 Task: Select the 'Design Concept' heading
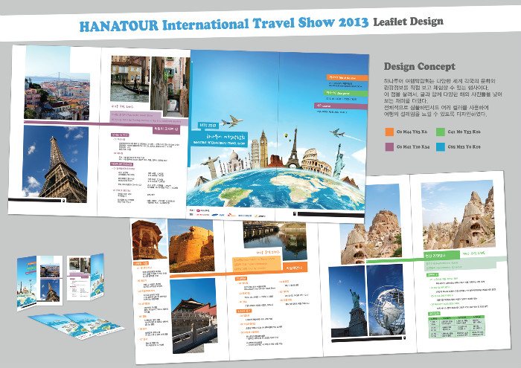pos(419,66)
